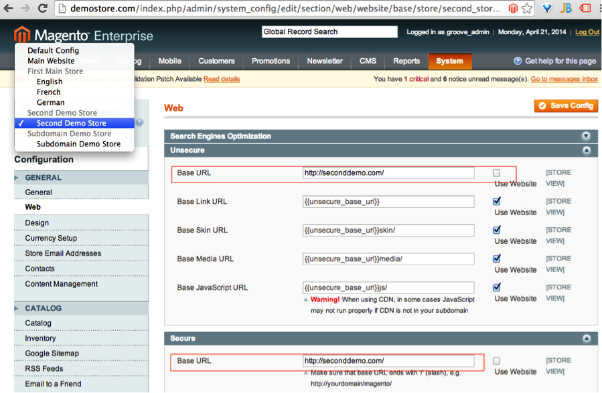The width and height of the screenshot is (602, 393).
Task: Toggle Use Website for Secure Base URL
Action: (496, 361)
